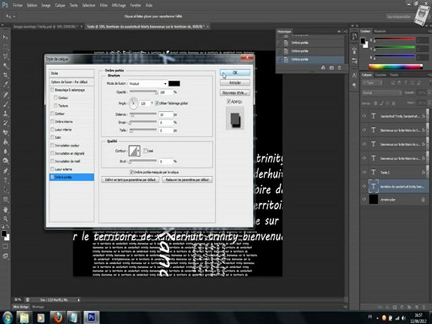Click OK in Style de calque dialog
The width and height of the screenshot is (432, 324).
click(x=235, y=72)
